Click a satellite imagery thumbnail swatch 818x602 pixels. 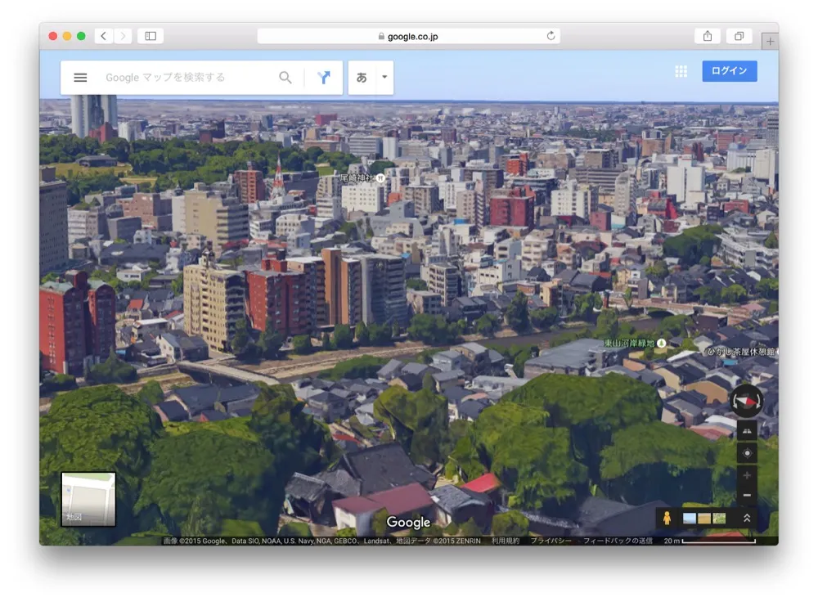click(690, 519)
